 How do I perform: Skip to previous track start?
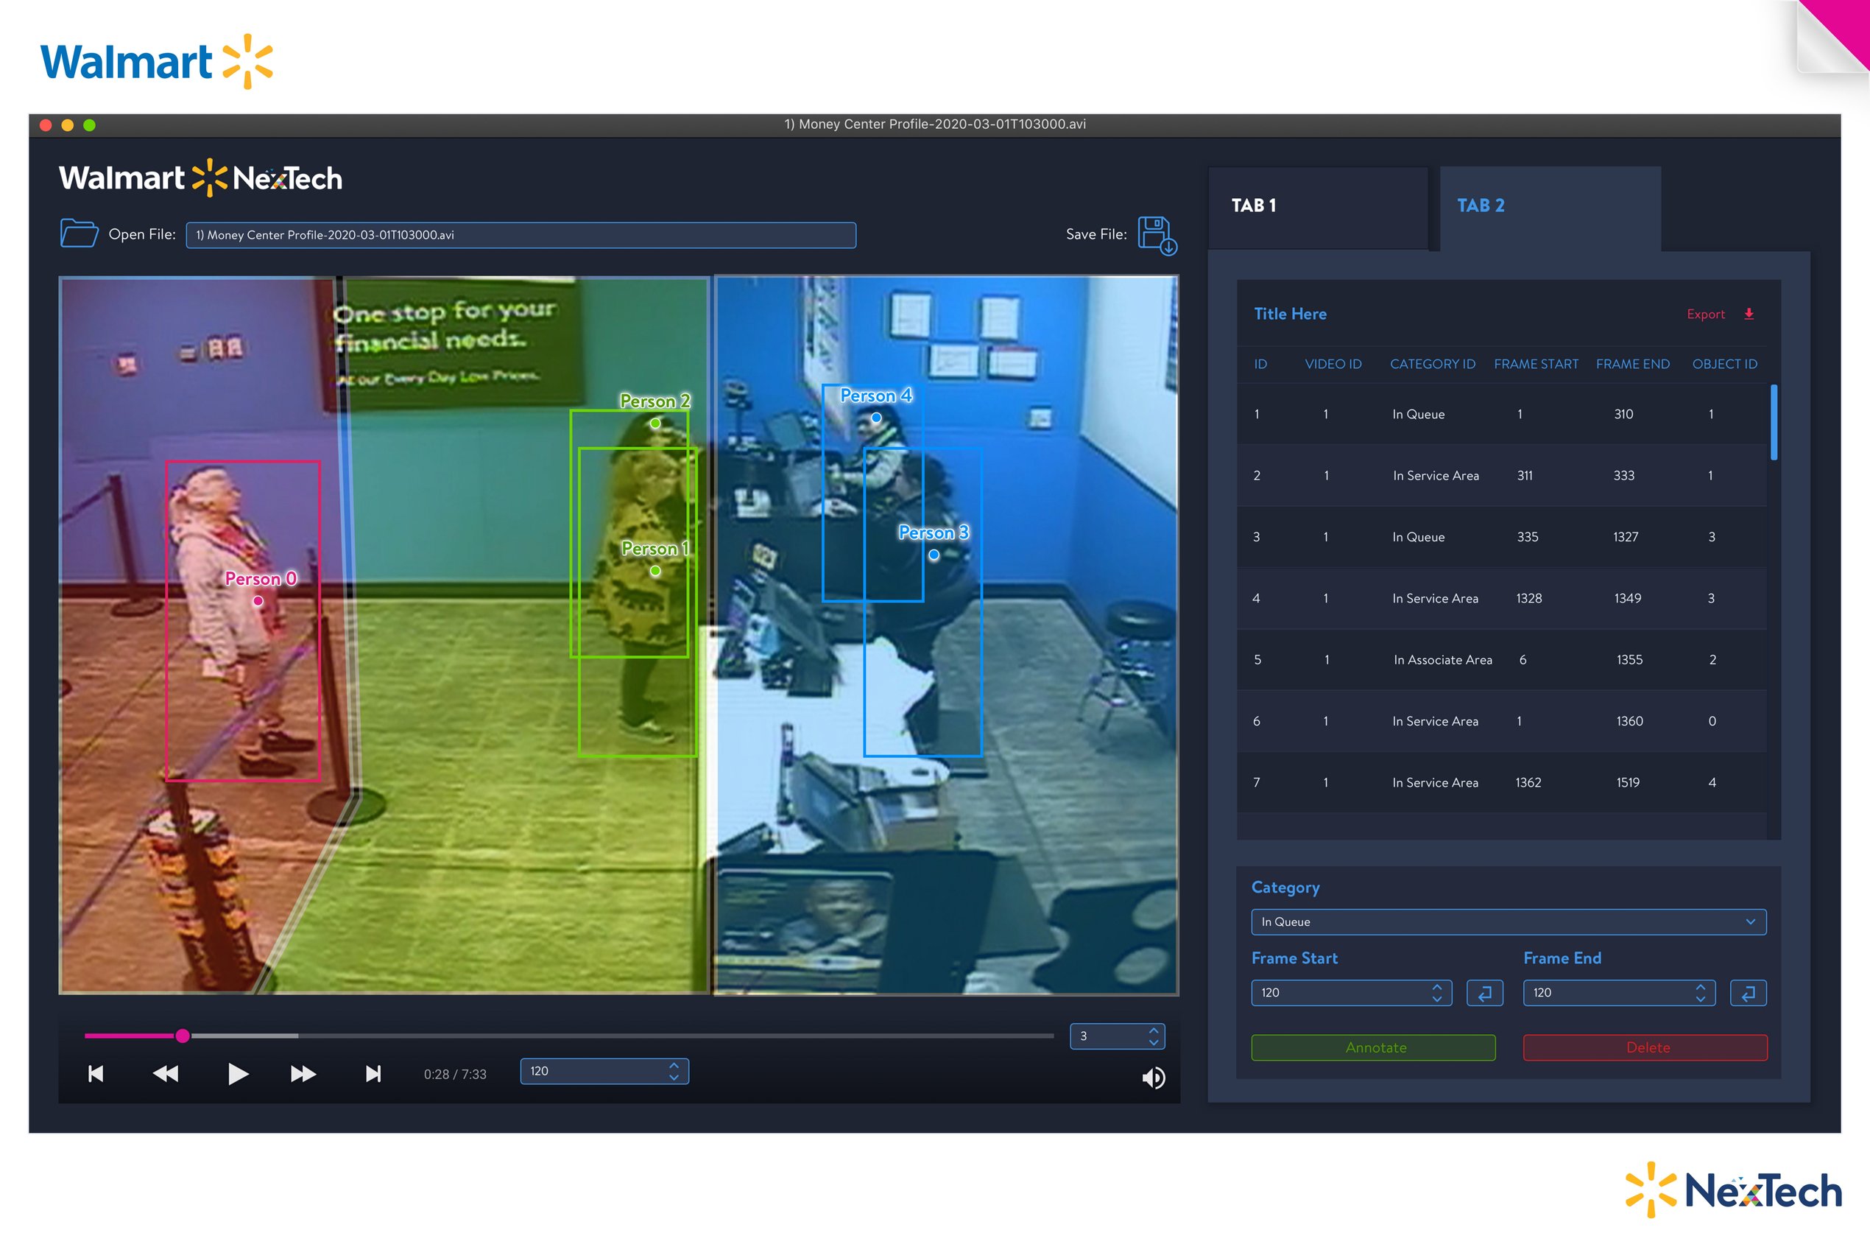(x=96, y=1074)
